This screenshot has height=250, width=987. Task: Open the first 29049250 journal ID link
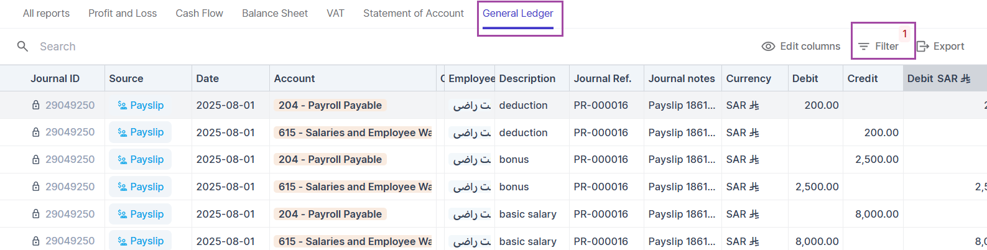point(70,106)
